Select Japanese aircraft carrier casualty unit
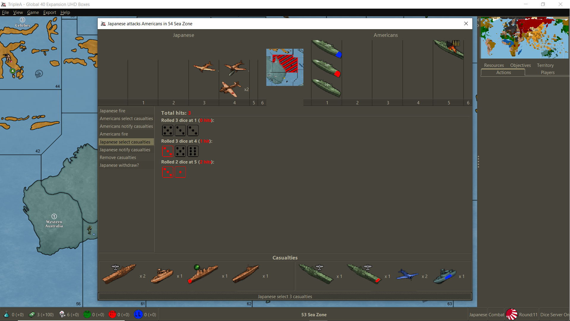 [119, 274]
